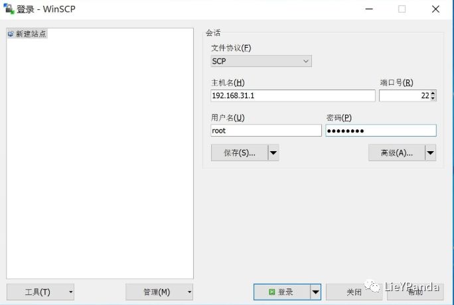Screen dimensions: 454x305
Task: Click the 登录 login button
Action: click(281, 292)
